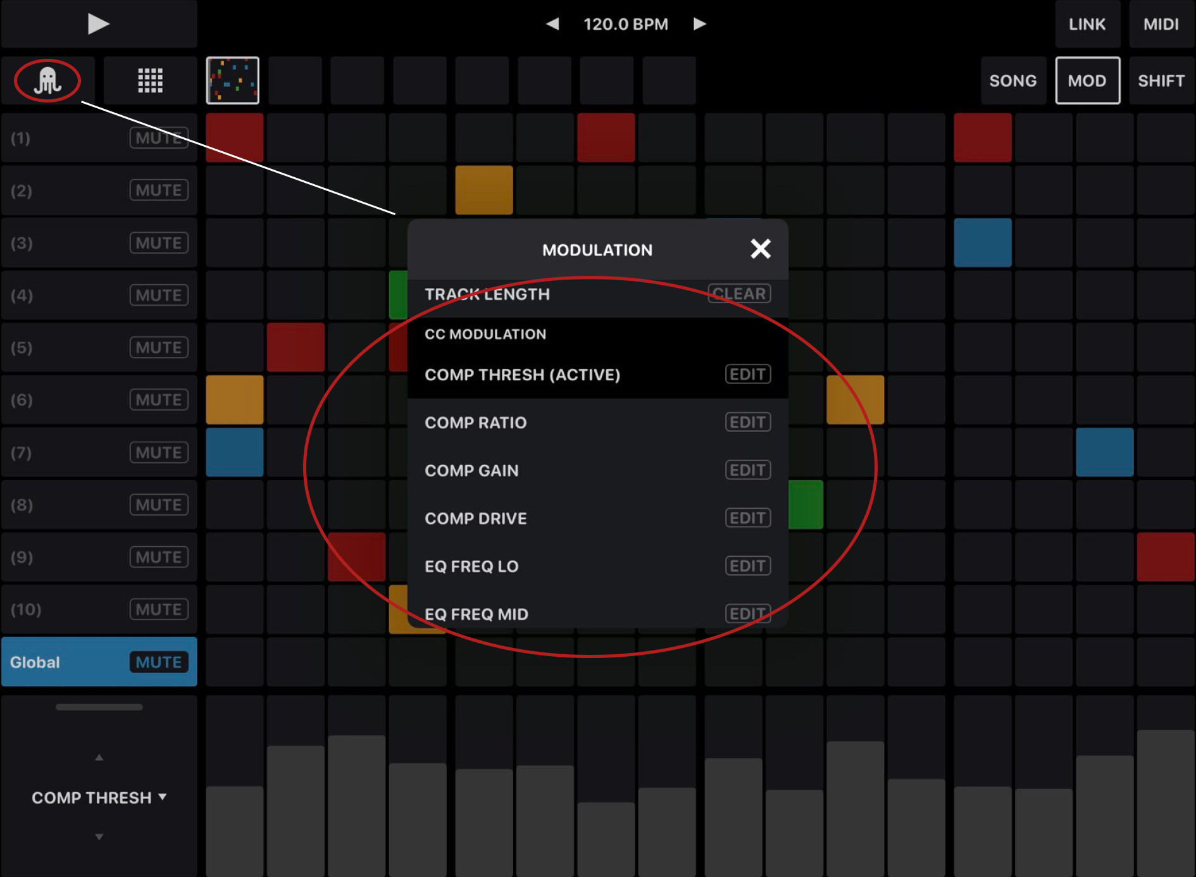Close the MODULATION popup
Screen dimensions: 1196x877
[x=761, y=249]
